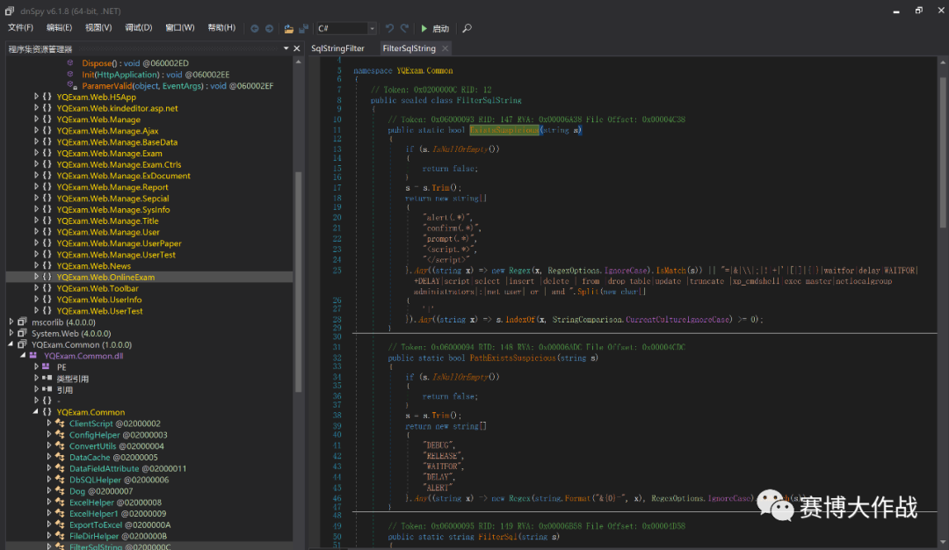Open the C# language dropdown

(373, 28)
